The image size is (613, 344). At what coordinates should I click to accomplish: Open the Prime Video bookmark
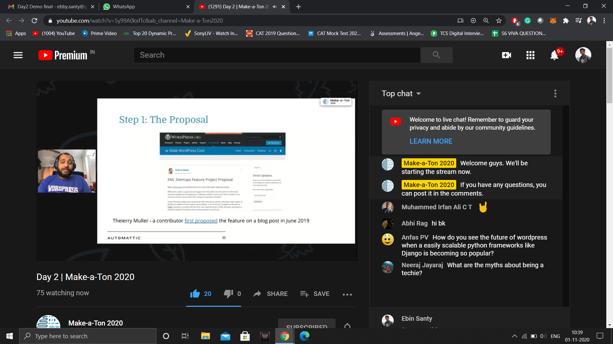99,33
